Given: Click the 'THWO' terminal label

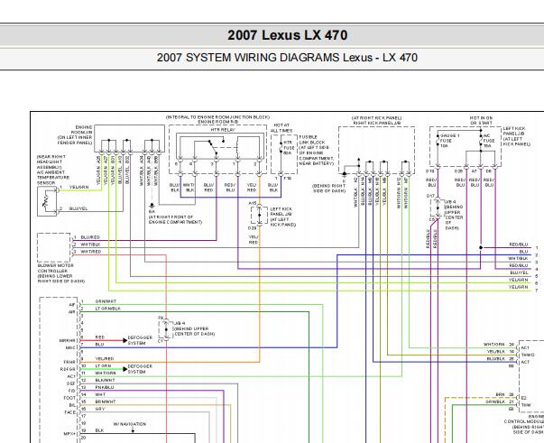Looking at the screenshot, I should (528, 355).
